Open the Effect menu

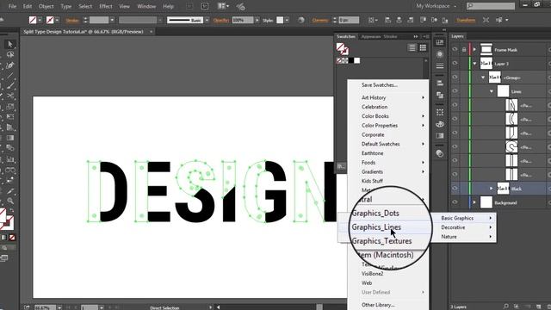click(x=106, y=6)
